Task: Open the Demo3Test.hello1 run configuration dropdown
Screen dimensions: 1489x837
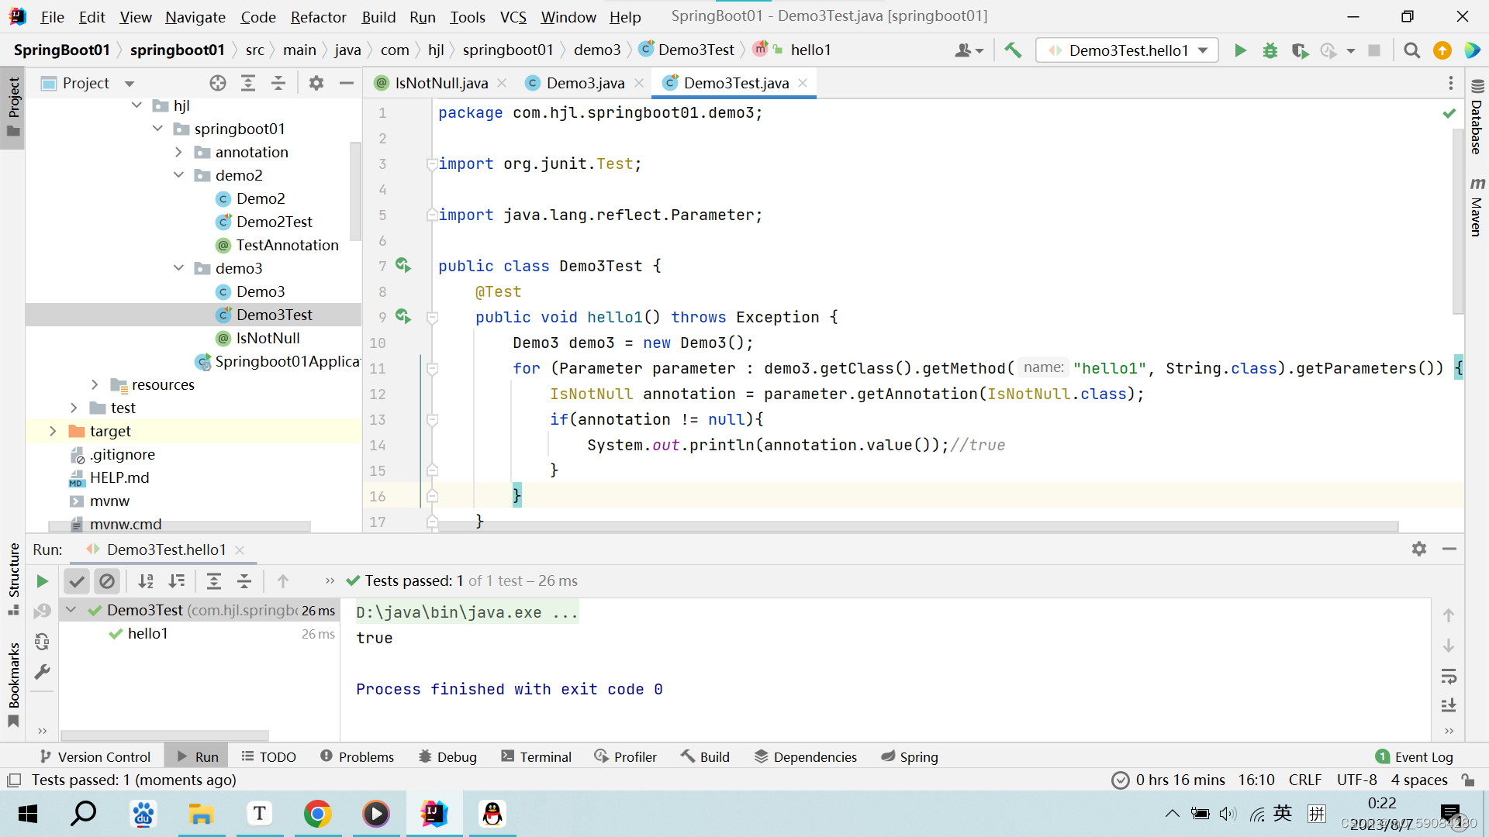Action: 1126,50
